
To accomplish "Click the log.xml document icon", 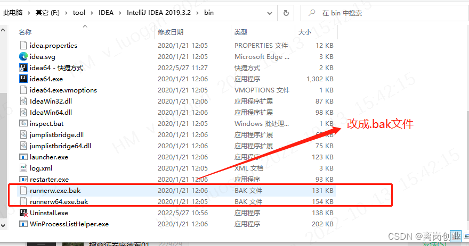I will [x=23, y=168].
